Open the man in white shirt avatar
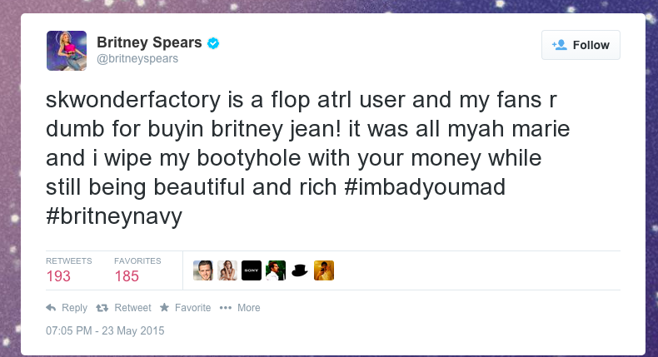The image size is (658, 357). point(276,270)
